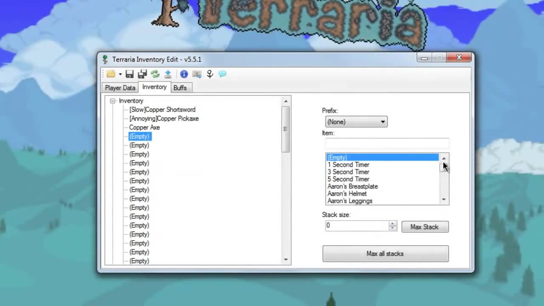Select the Inventory root label in tree
544x306 pixels.
tap(131, 101)
